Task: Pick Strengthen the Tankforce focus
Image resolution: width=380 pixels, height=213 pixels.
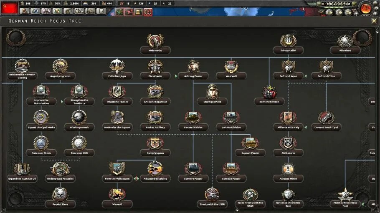Action: [x=79, y=95]
